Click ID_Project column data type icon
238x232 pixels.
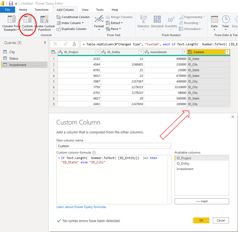[60, 52]
